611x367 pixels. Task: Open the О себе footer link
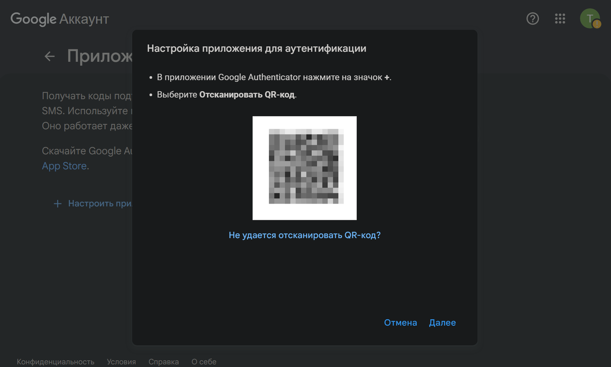coord(204,361)
